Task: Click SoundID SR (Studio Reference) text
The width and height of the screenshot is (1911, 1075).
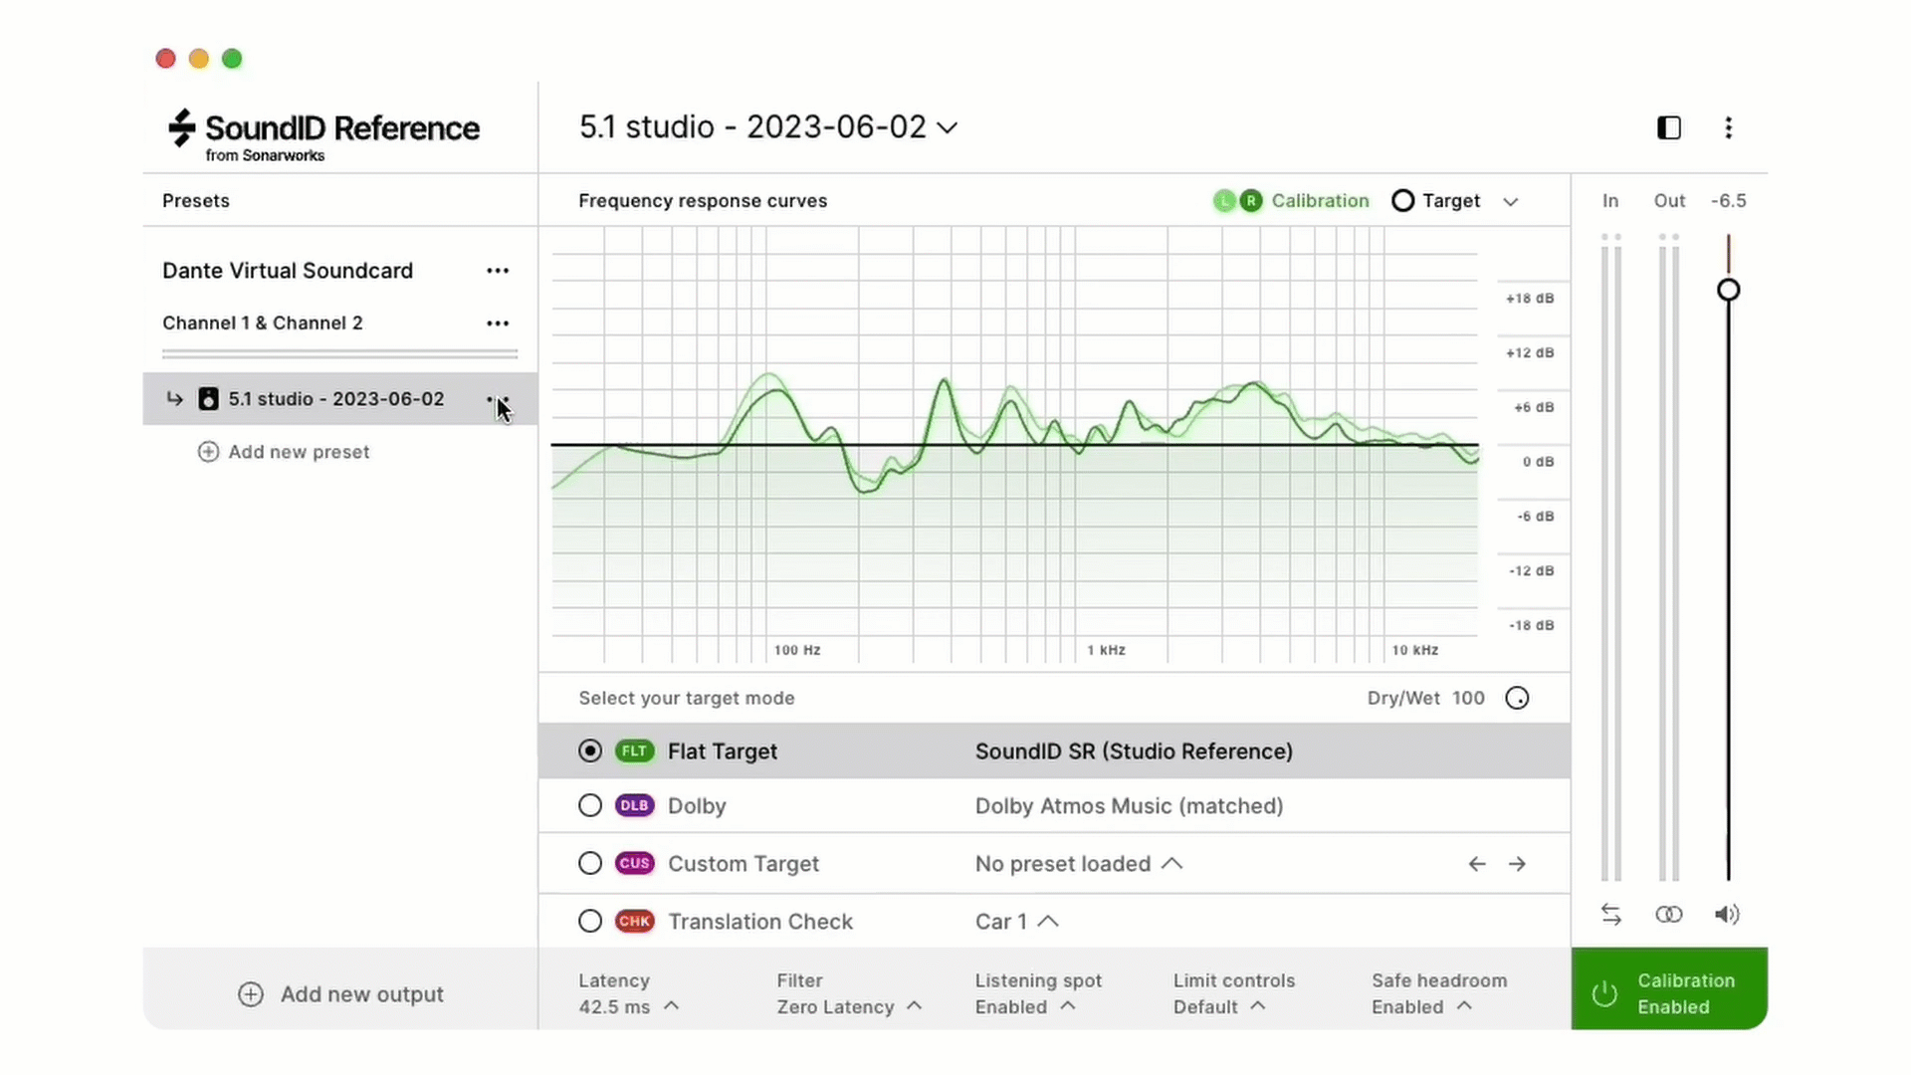Action: pos(1134,752)
